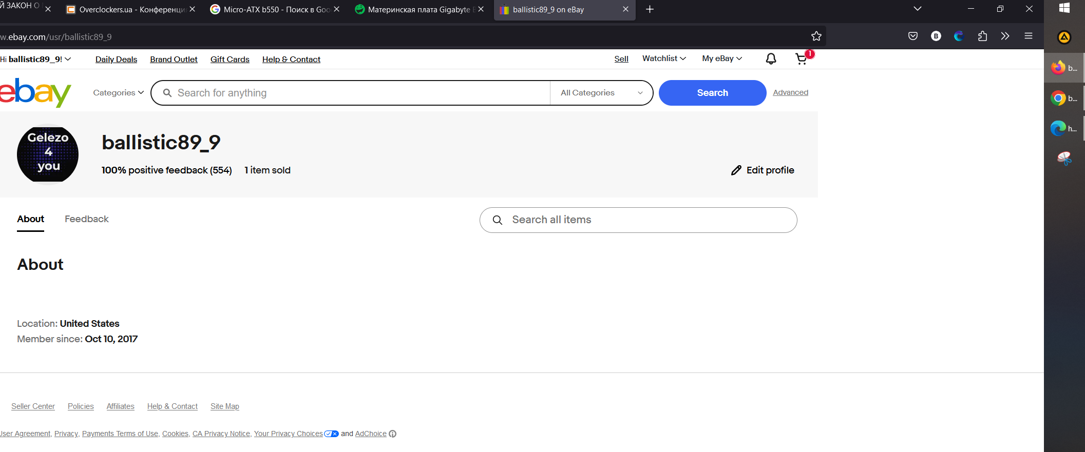Screen dimensions: 1085x452
Task: Click the AdChoice info icon
Action: (393, 434)
